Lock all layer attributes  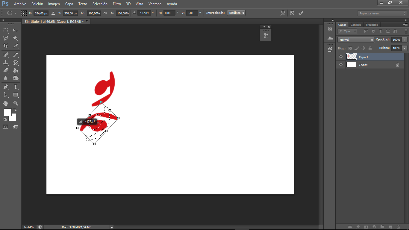tap(370, 48)
